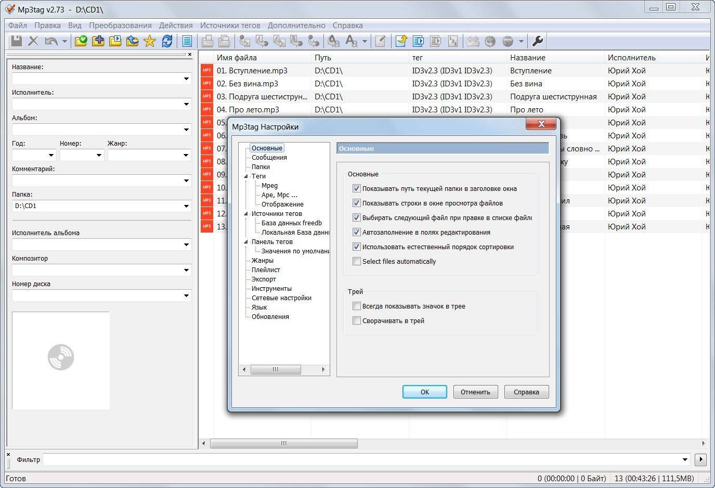Open the Композитор dropdown
The image size is (715, 488).
tap(186, 271)
